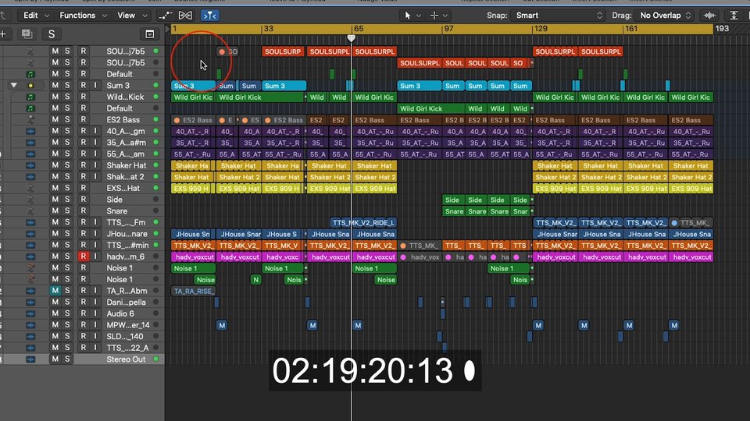The image size is (750, 421).
Task: Click the TTS_...22_A track audio icon
Action: point(30,348)
